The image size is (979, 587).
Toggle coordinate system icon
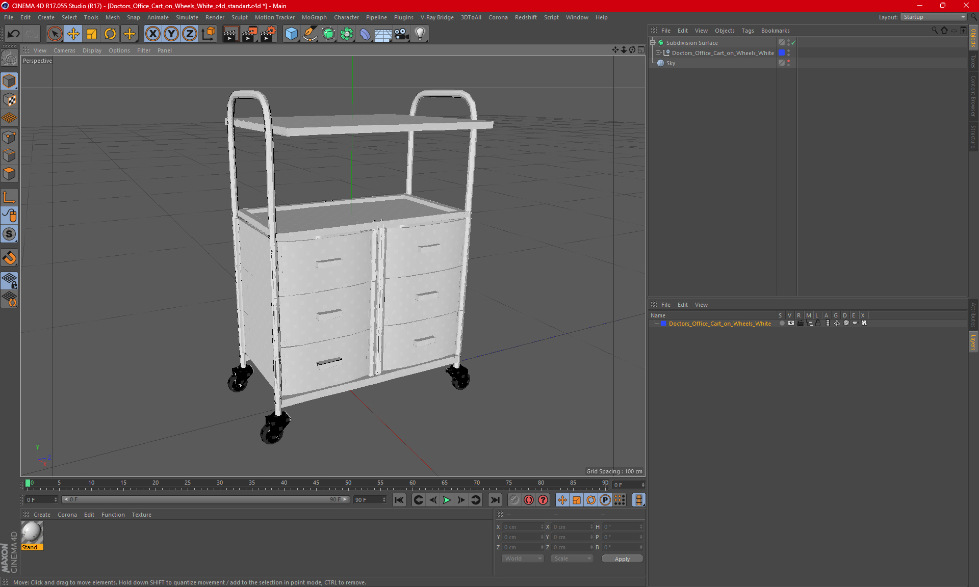(208, 34)
